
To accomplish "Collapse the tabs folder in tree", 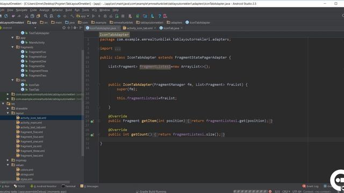I will click(x=12, y=80).
